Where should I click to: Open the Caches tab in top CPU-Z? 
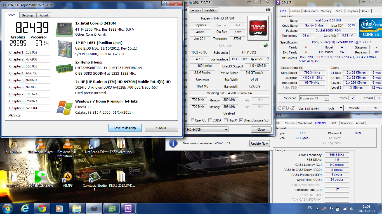point(295,11)
